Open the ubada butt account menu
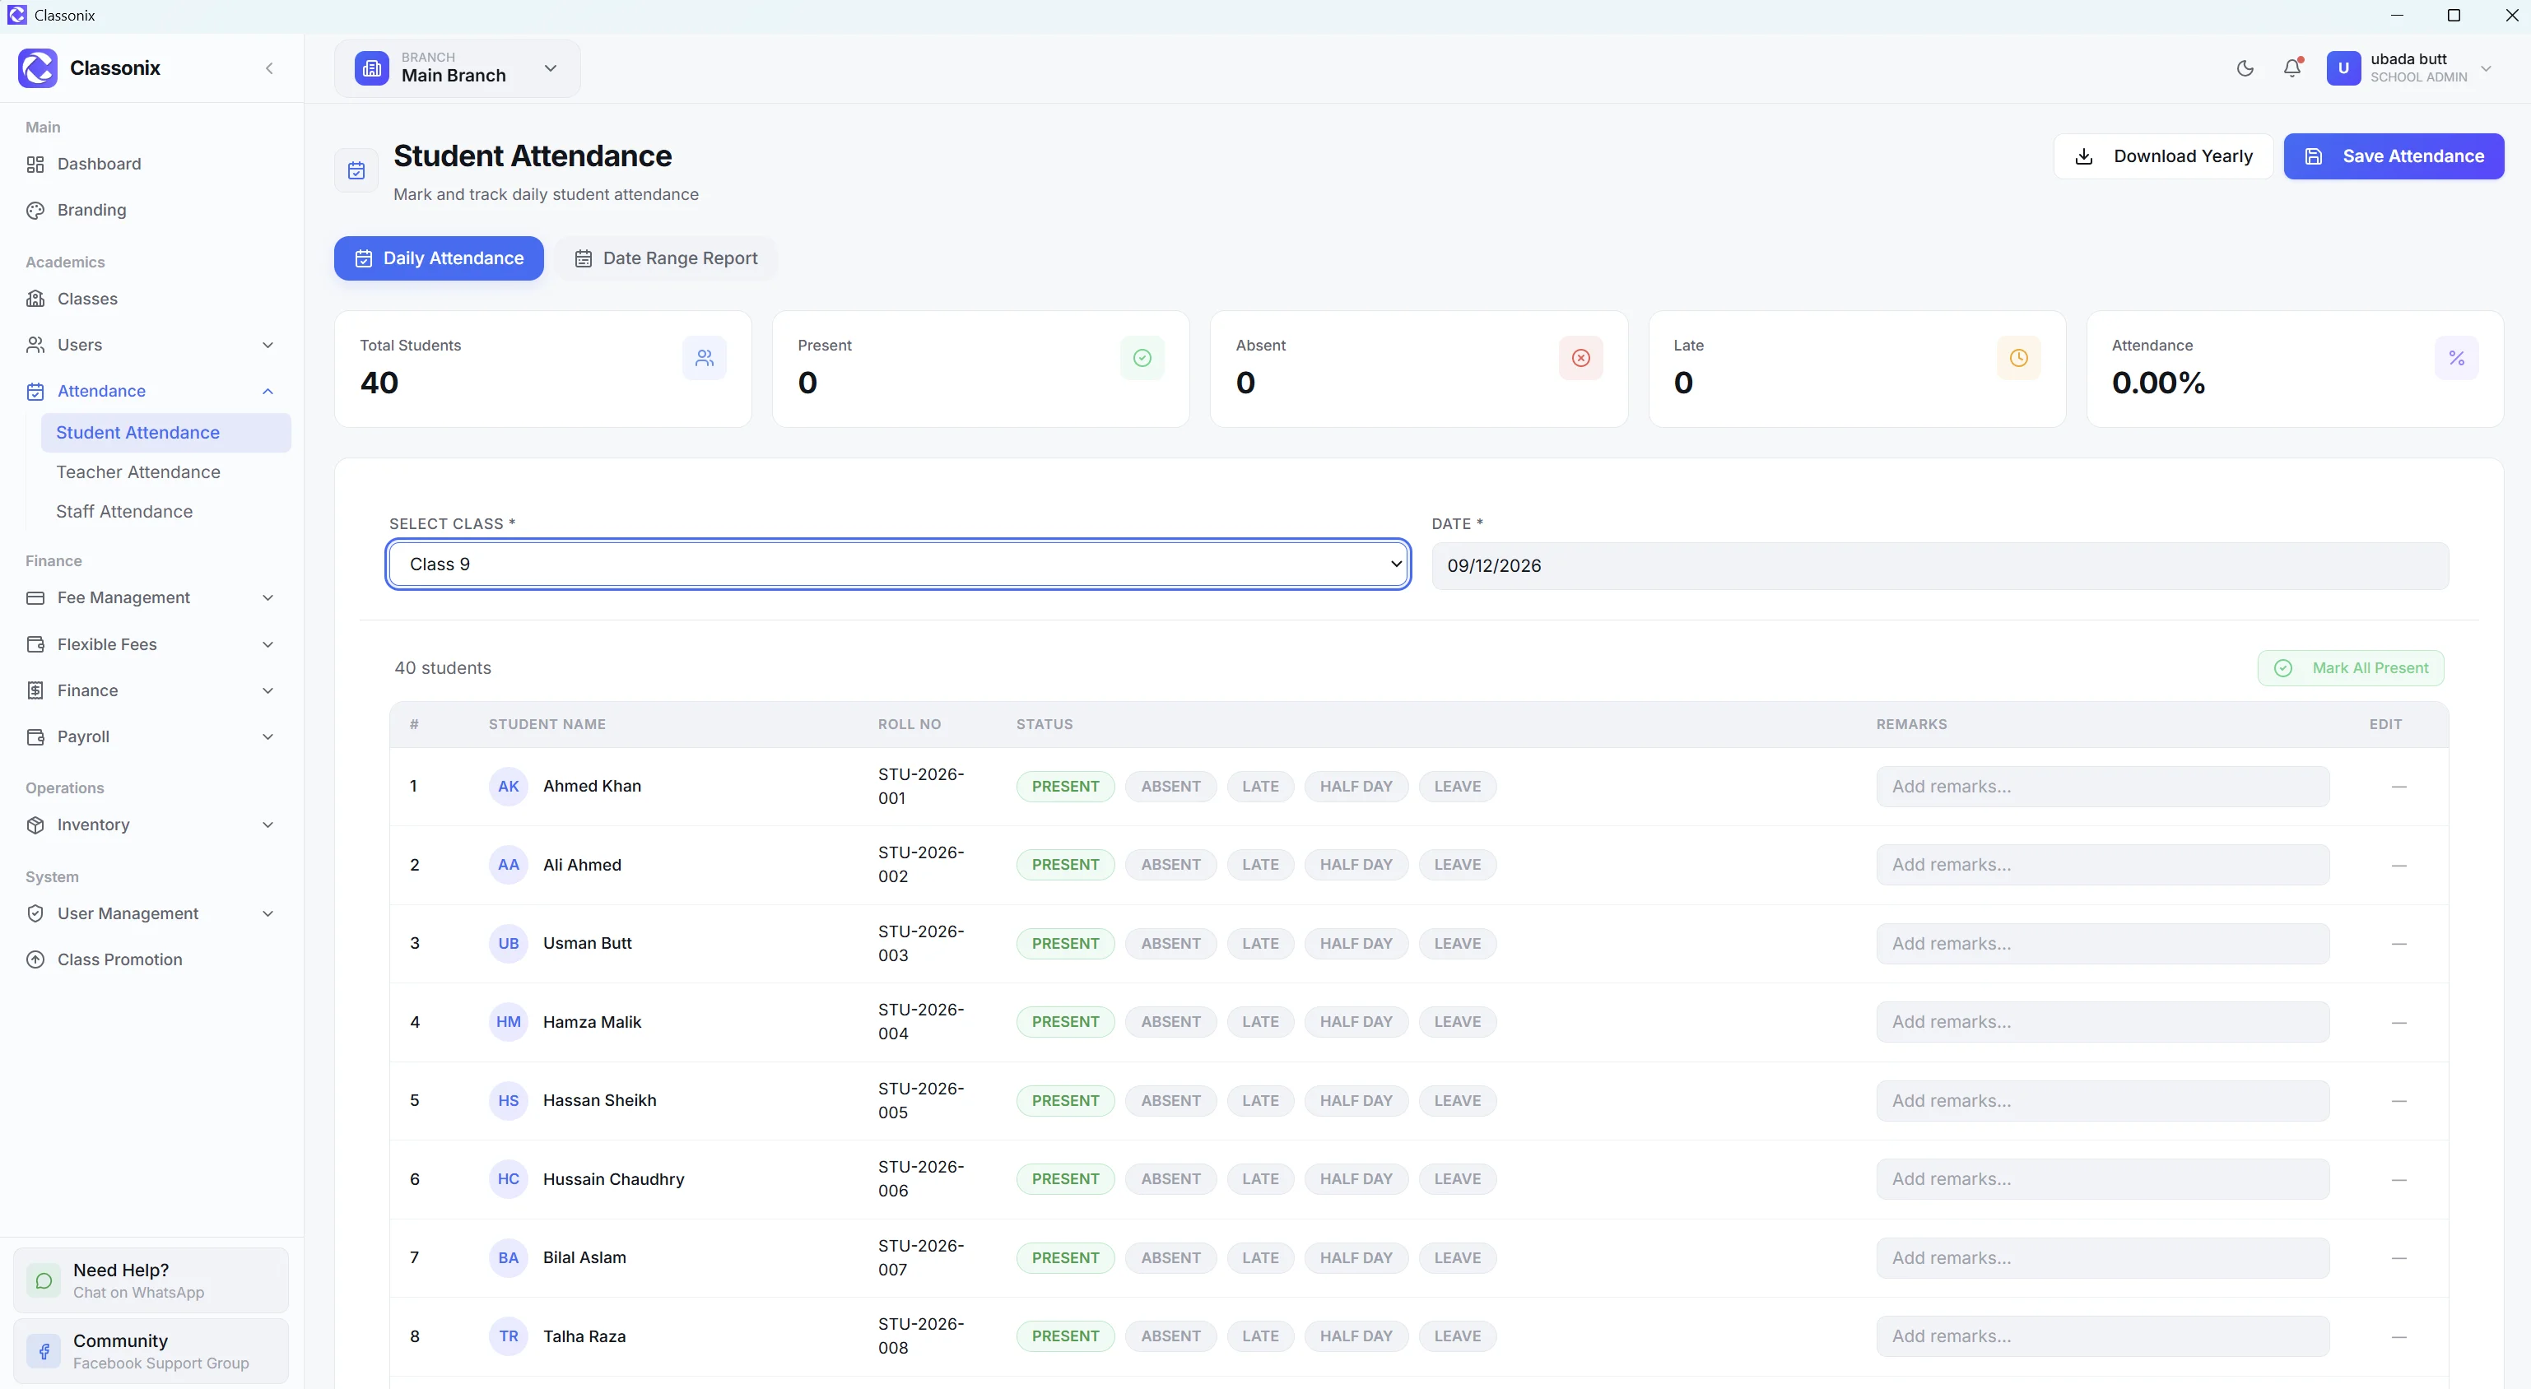Image resolution: width=2531 pixels, height=1389 pixels. tap(2409, 67)
